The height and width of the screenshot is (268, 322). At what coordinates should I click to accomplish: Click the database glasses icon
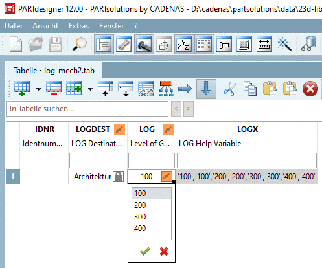pyautogui.click(x=309, y=45)
